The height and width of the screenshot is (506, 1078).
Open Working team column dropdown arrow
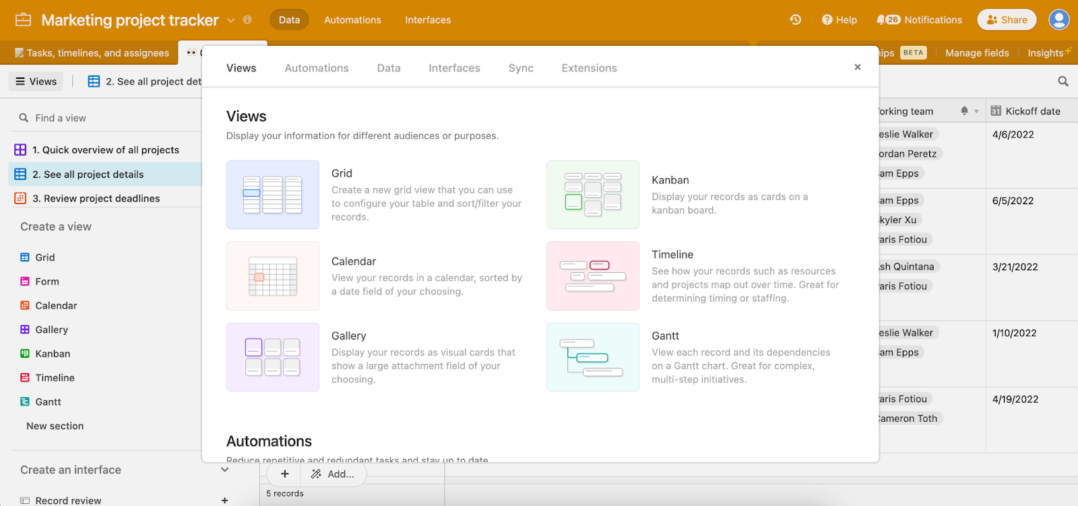(x=976, y=112)
